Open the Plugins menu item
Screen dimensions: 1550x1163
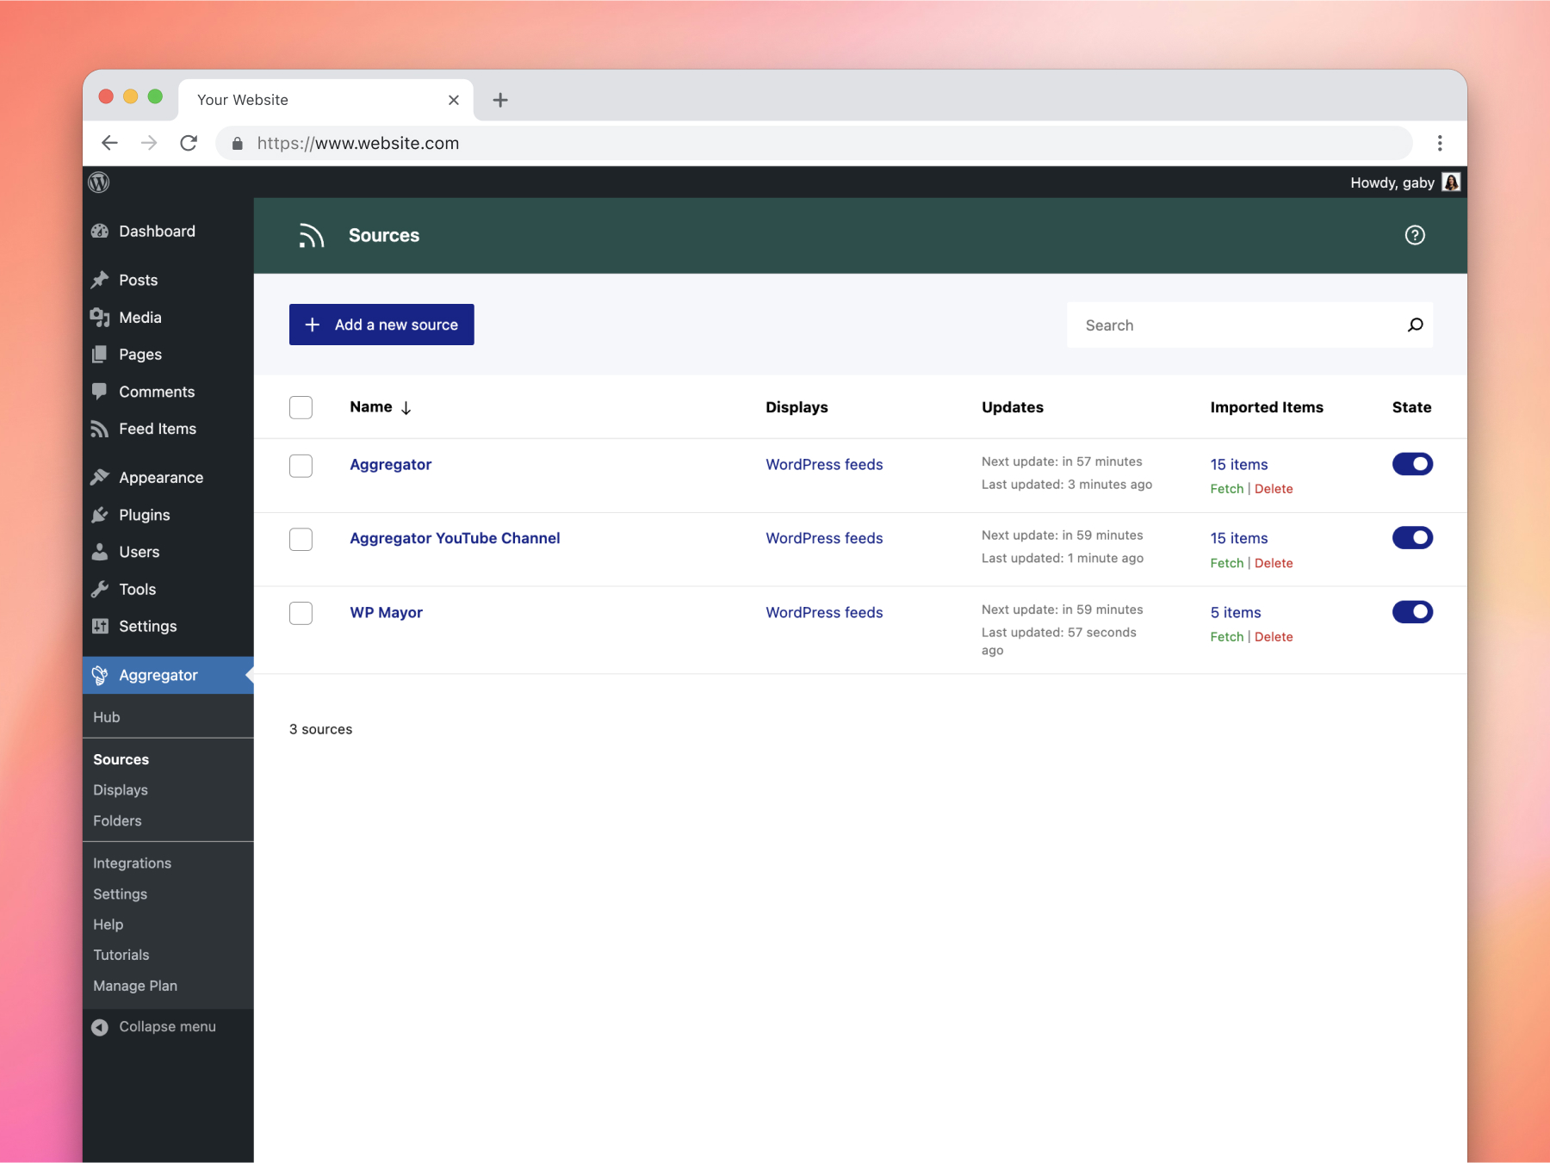pyautogui.click(x=144, y=515)
